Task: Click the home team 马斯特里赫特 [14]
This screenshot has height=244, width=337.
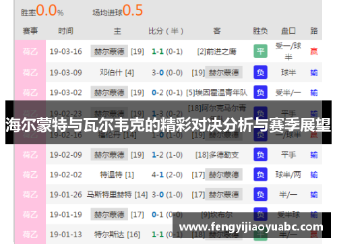Action: tap(117, 194)
